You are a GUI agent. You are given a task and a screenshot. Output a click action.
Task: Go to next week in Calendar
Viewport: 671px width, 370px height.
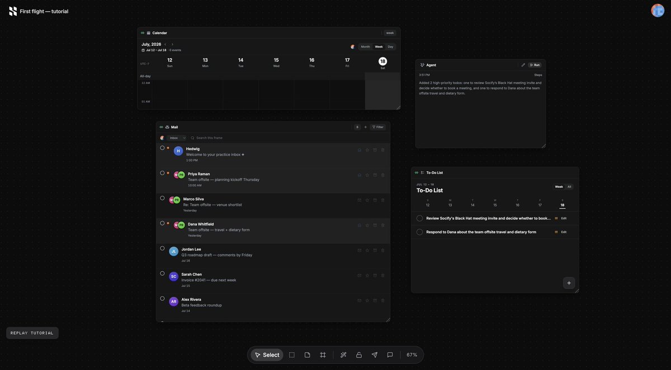[x=172, y=44]
